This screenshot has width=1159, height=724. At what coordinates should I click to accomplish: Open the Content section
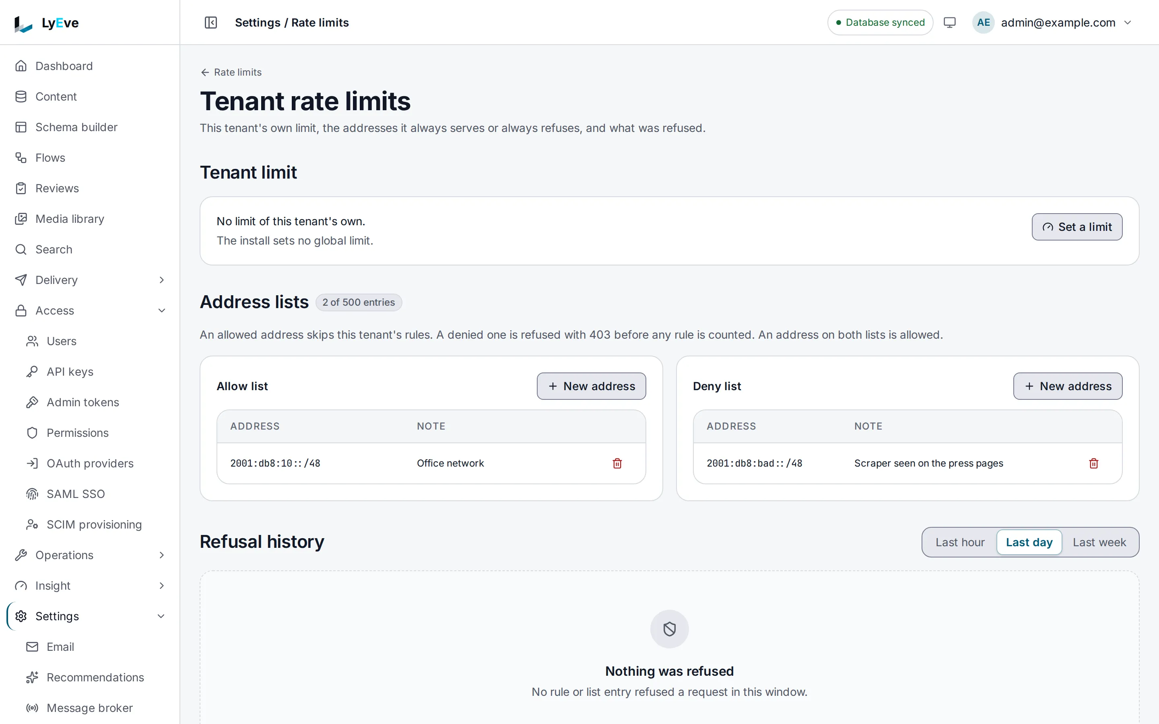[90, 97]
